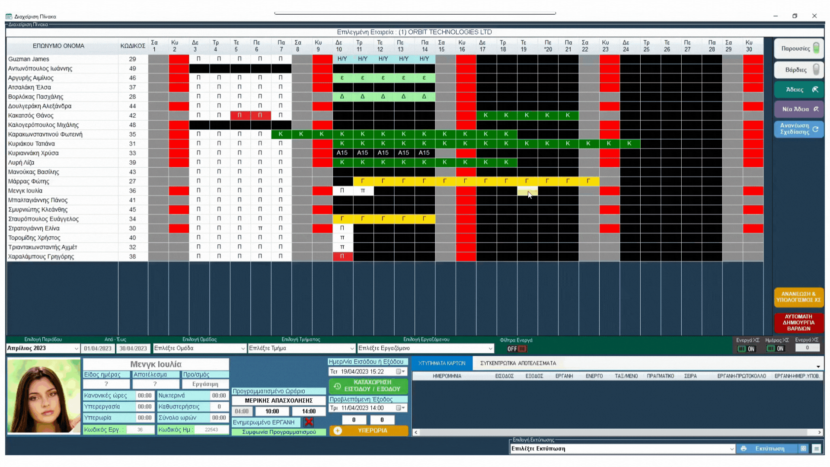Switch to ΣΥΓΚΕΝΤΡΩΤΙΚΑ ΑΠΟΤΕΛΕΣΜΑΤΑ tab
The image size is (830, 467).
(518, 363)
